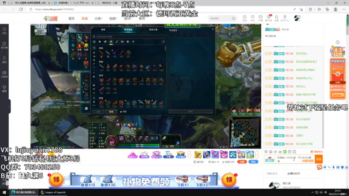Click the magnifier search icon in header

tap(233, 18)
